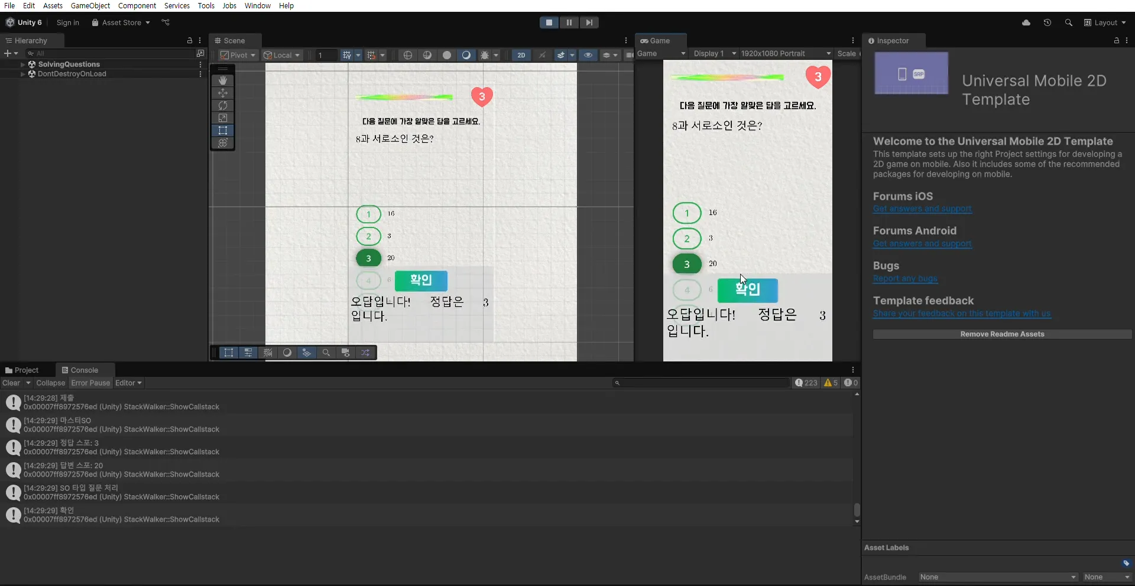Select the Rect tool in Scene
The height and width of the screenshot is (586, 1135).
tap(223, 131)
